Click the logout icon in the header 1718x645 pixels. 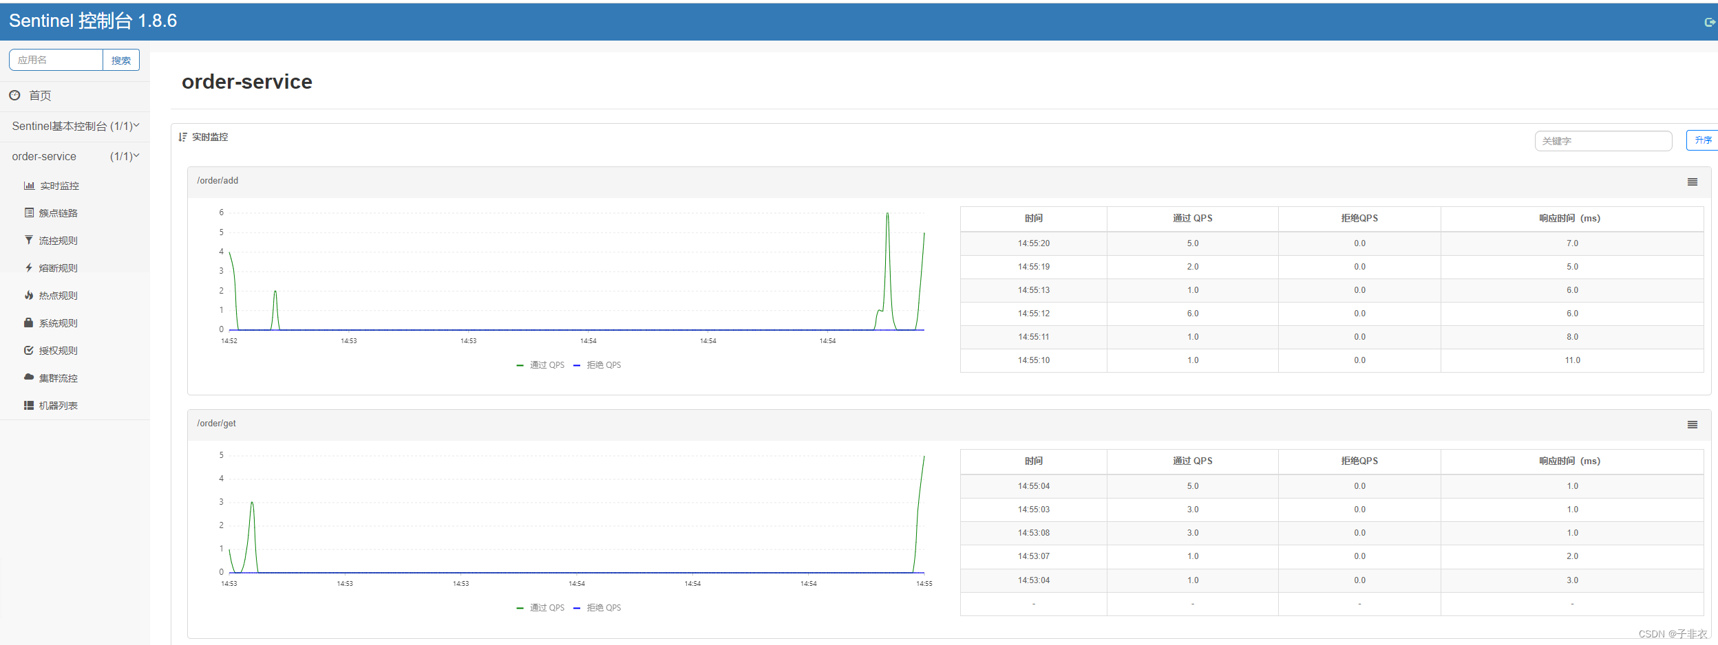click(1710, 22)
